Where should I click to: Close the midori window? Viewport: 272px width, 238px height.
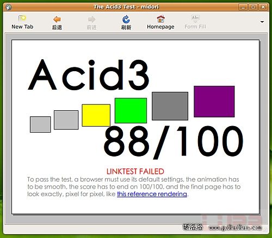tap(263, 7)
